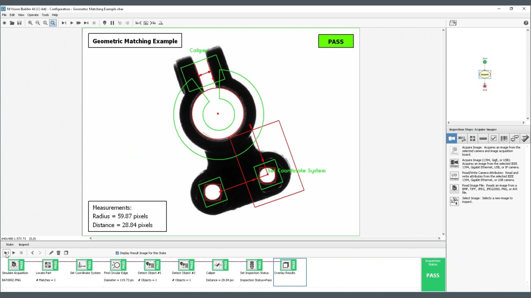Delete the selected step with the trash icon
This screenshot has height=298, width=531.
pos(58,253)
